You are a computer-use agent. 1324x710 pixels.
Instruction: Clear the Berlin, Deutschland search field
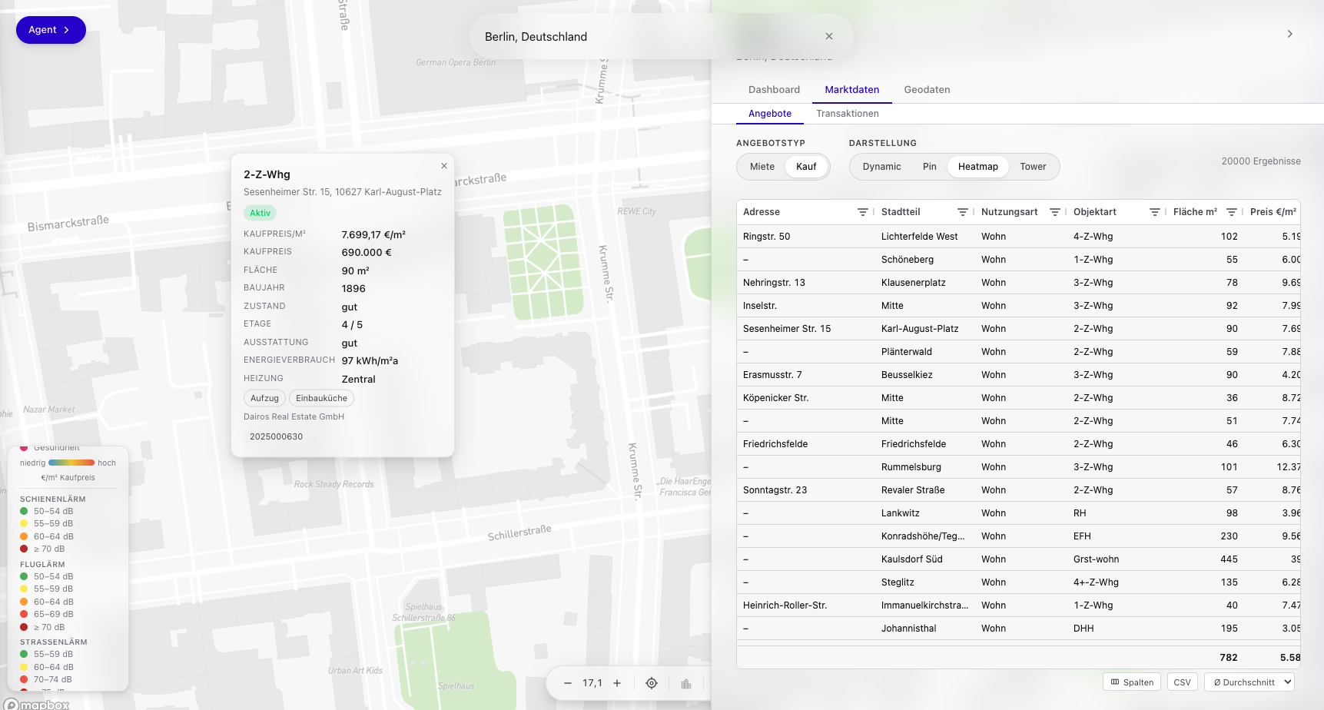click(829, 36)
